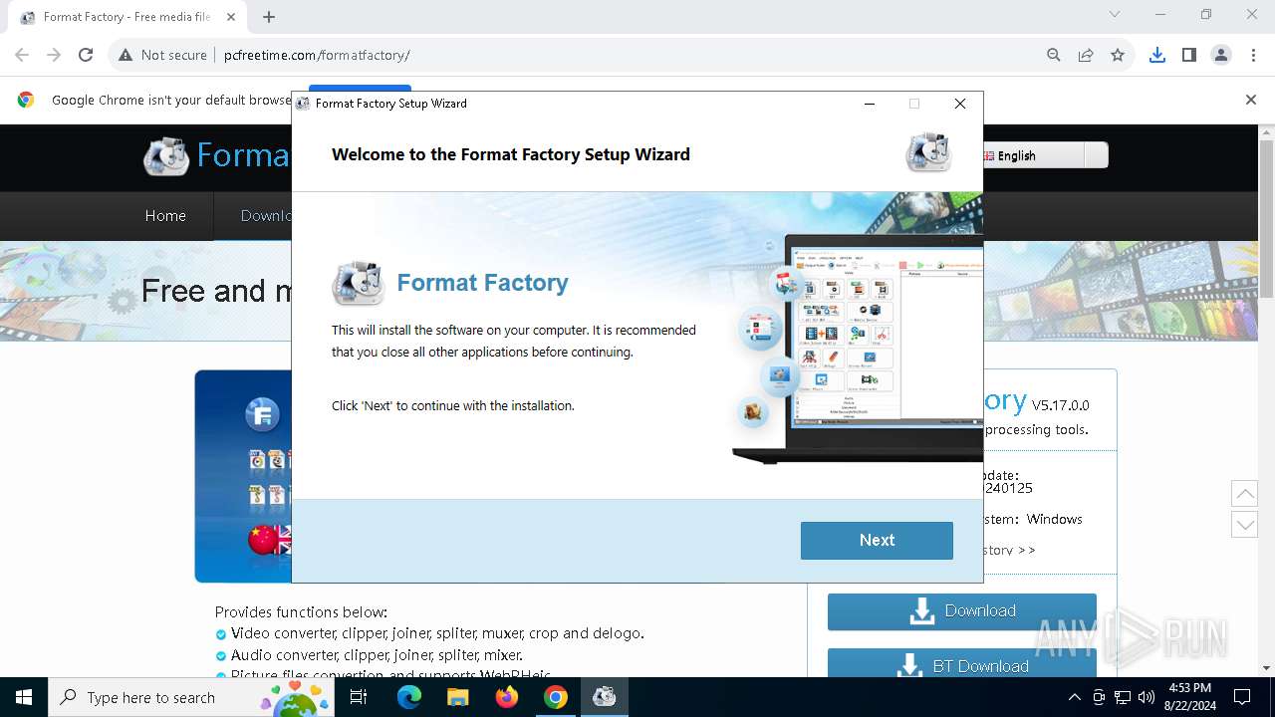Open the Windows Start menu
This screenshot has width=1275, height=717.
point(24,697)
